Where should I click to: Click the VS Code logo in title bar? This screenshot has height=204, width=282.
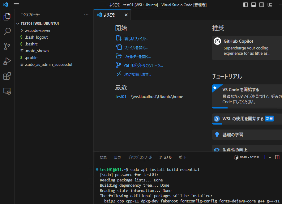coord(5,5)
